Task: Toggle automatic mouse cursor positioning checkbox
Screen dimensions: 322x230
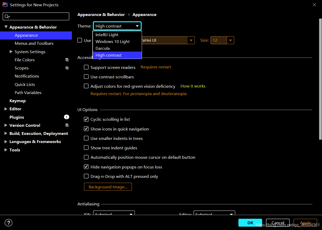Action: click(86, 157)
